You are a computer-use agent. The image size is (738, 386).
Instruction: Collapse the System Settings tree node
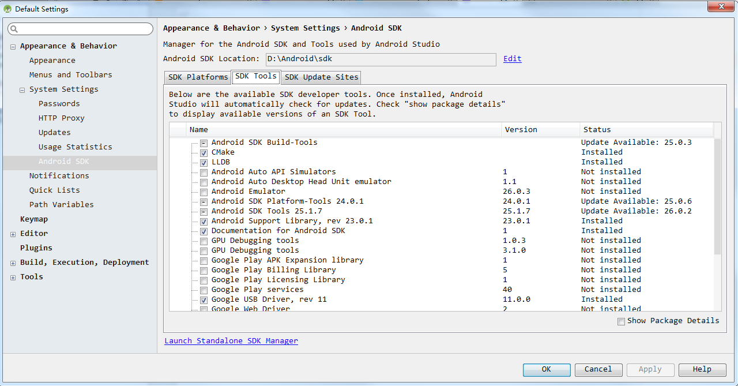tap(22, 90)
